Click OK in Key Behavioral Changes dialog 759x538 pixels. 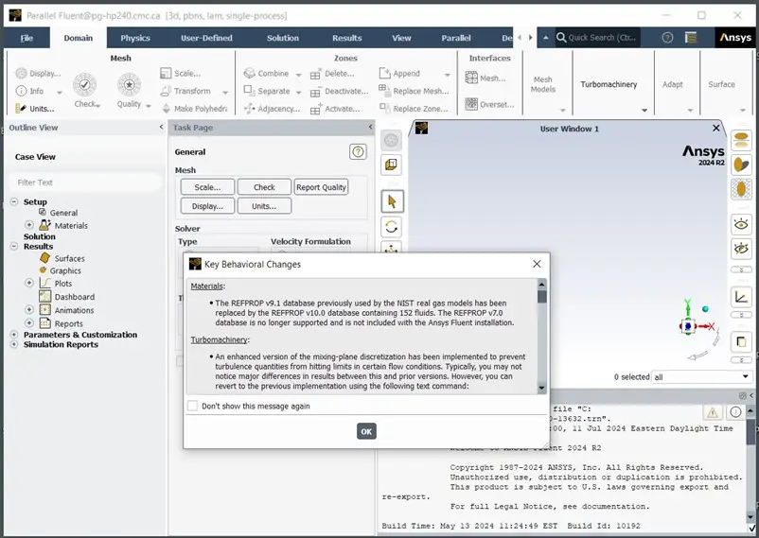366,431
